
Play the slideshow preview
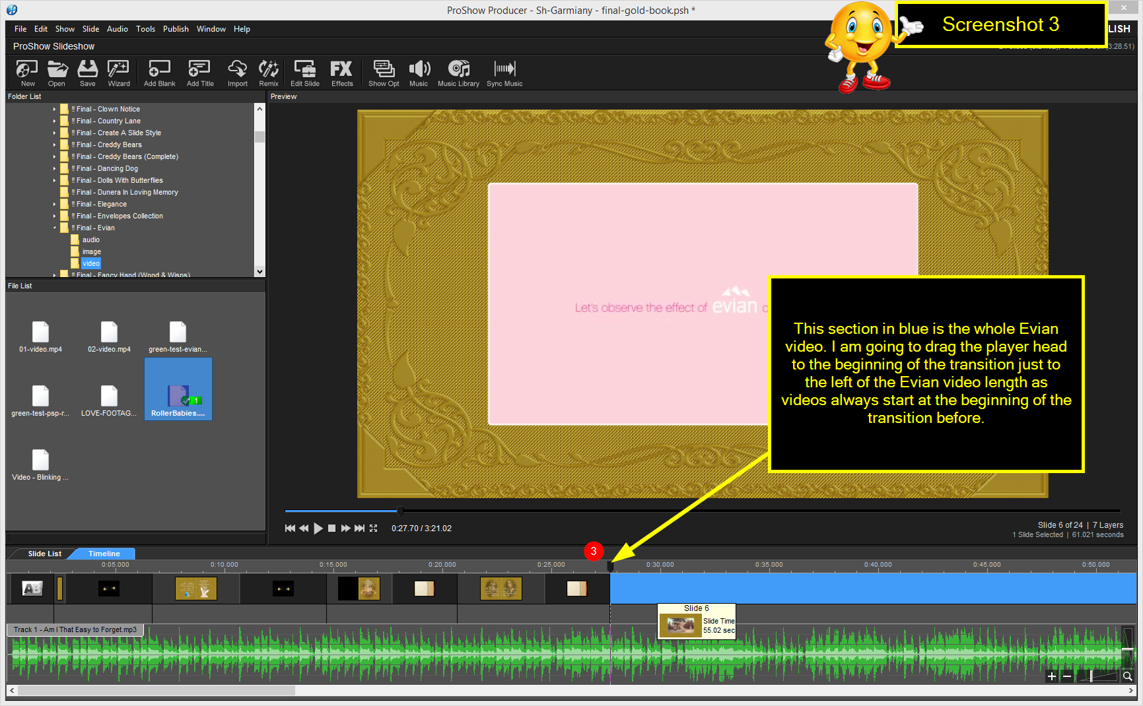click(318, 529)
